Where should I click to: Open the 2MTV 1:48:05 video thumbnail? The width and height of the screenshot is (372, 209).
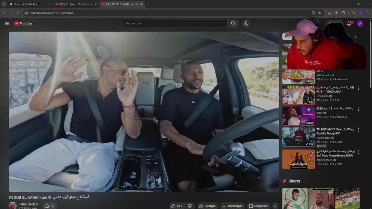tap(298, 116)
